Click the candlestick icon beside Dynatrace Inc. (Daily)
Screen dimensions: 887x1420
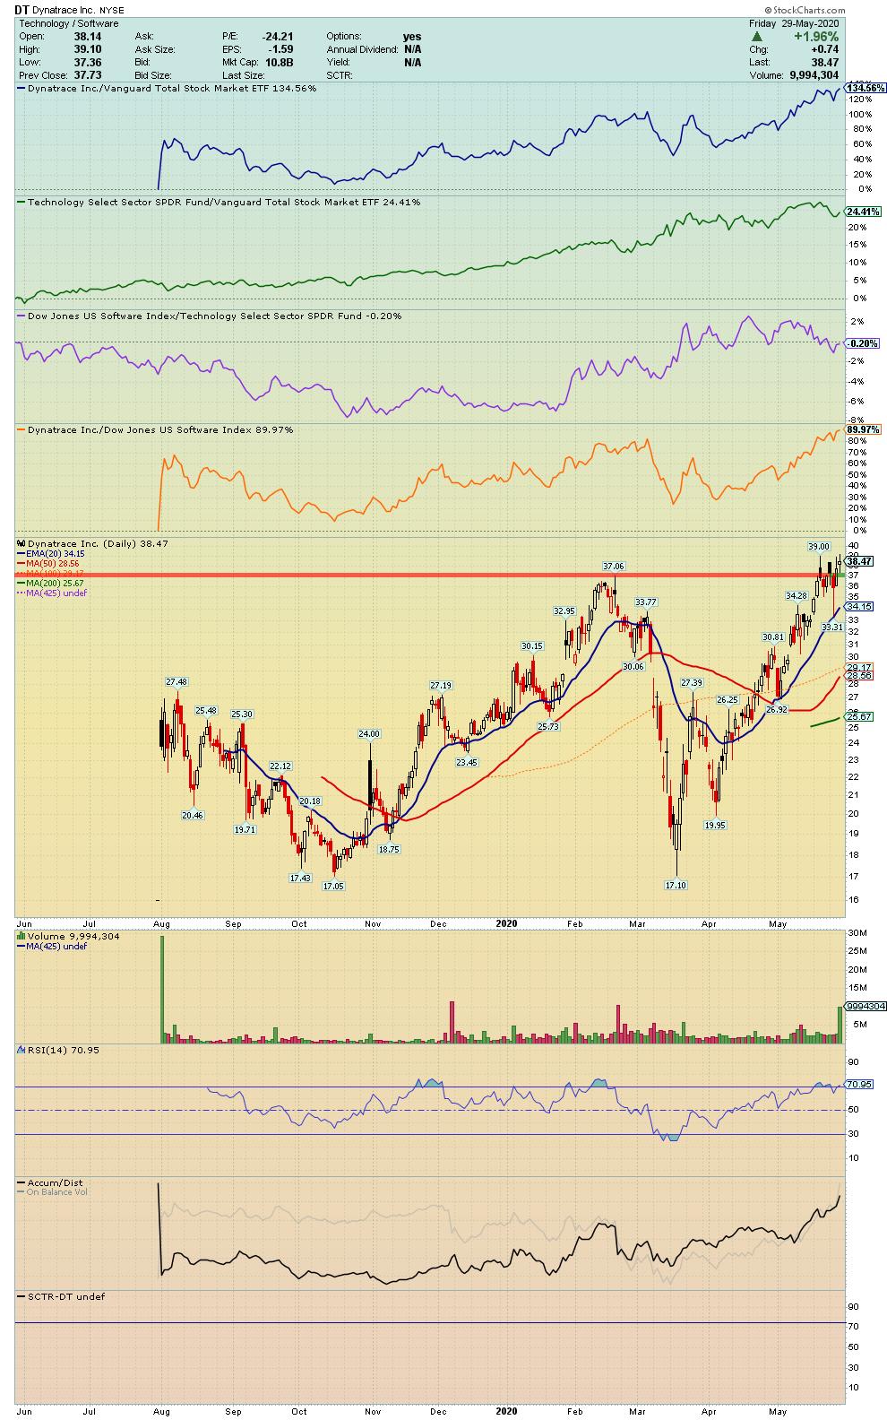pyautogui.click(x=22, y=543)
